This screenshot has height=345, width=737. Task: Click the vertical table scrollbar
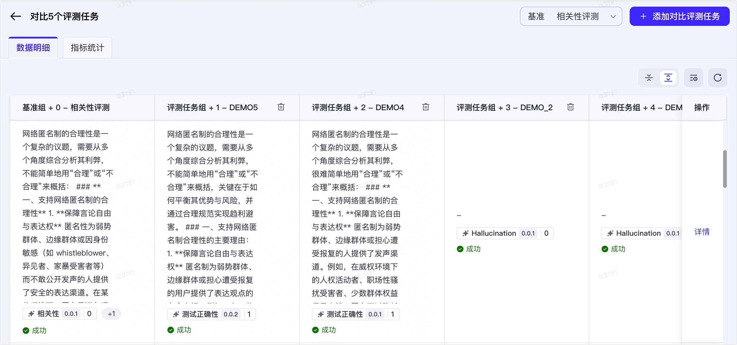(725, 169)
